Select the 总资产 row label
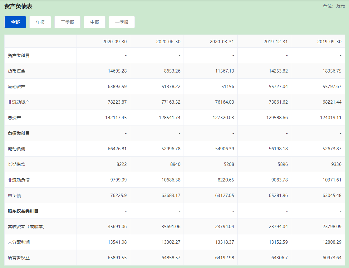The height and width of the screenshot is (268, 349). 14,118
